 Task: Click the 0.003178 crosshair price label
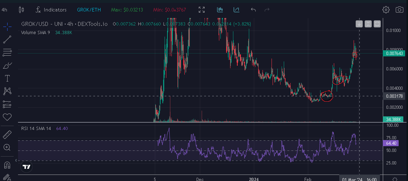(x=394, y=96)
